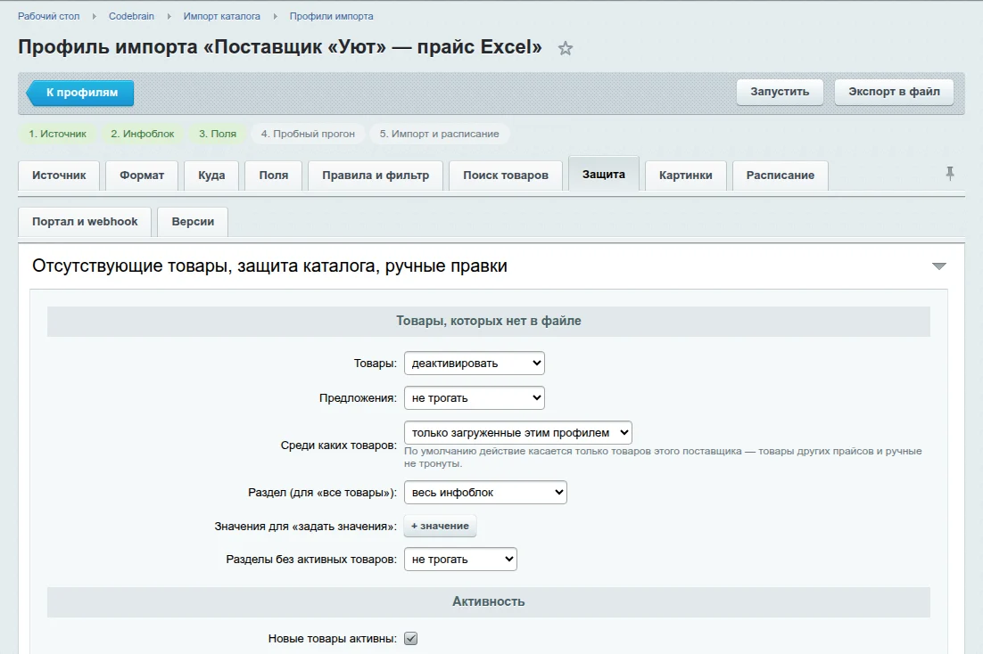The width and height of the screenshot is (983, 654).
Task: Switch to the Источник tab
Action: coord(59,176)
